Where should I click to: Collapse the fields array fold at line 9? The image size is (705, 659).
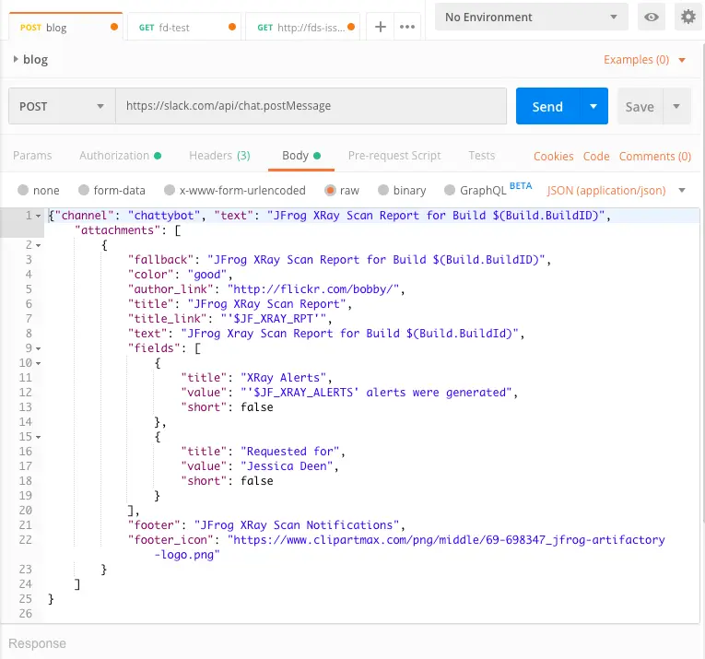click(38, 348)
